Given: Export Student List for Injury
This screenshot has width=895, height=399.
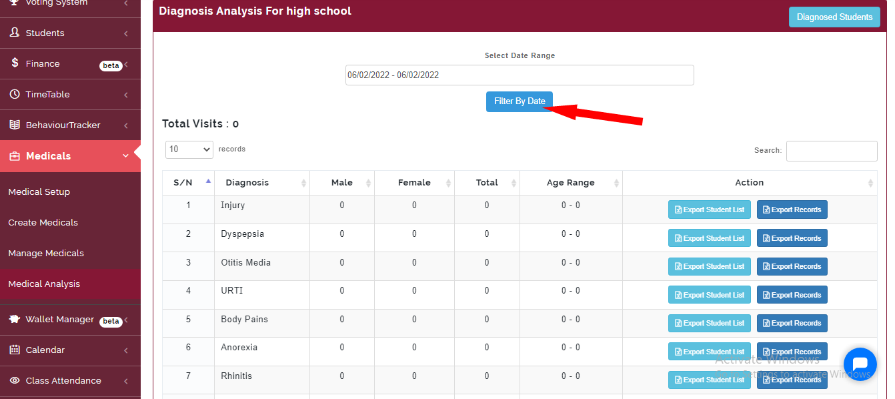Looking at the screenshot, I should [710, 210].
